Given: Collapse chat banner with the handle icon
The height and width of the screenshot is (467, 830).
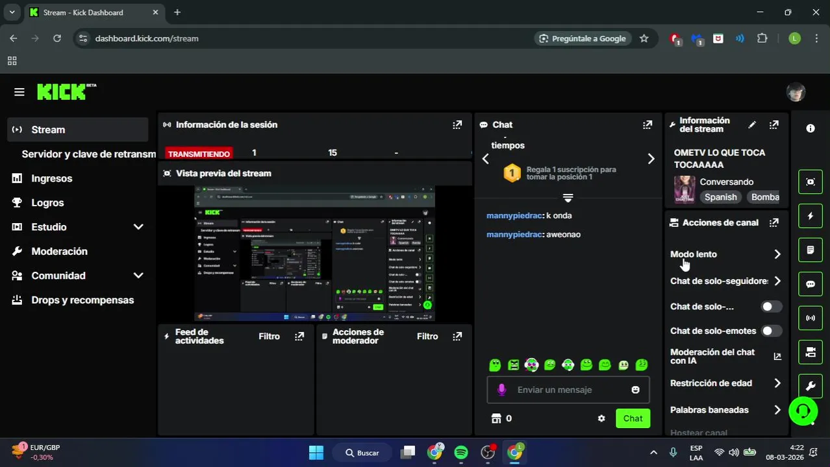Looking at the screenshot, I should (568, 197).
